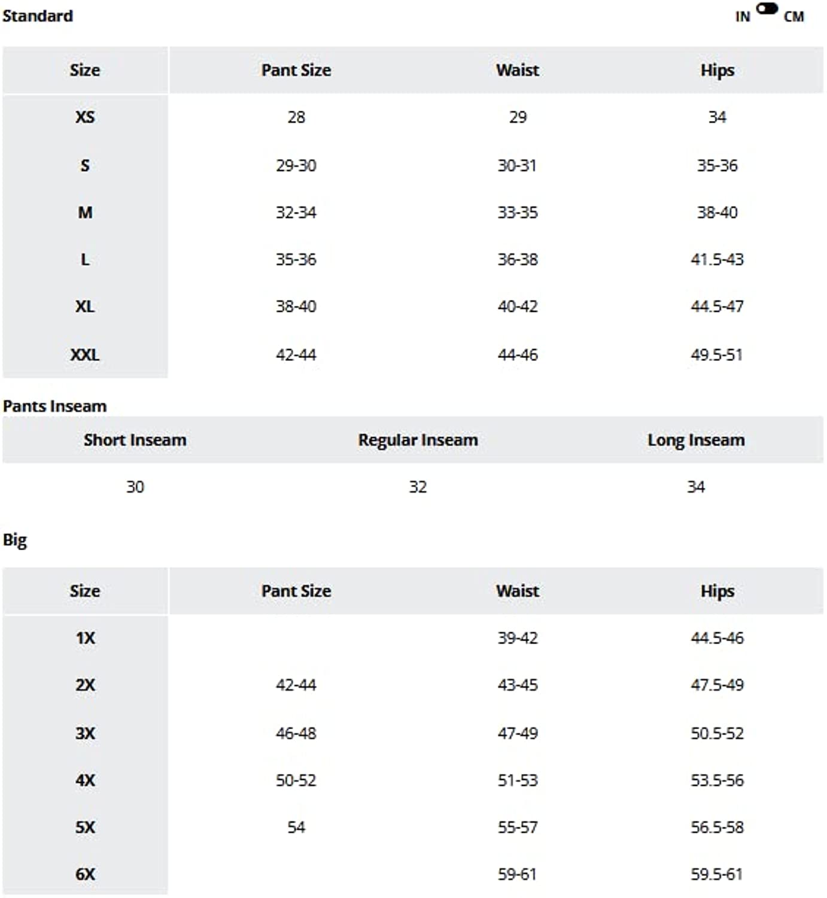The image size is (827, 898).
Task: Click the Regular Inseam column header
Action: click(418, 440)
